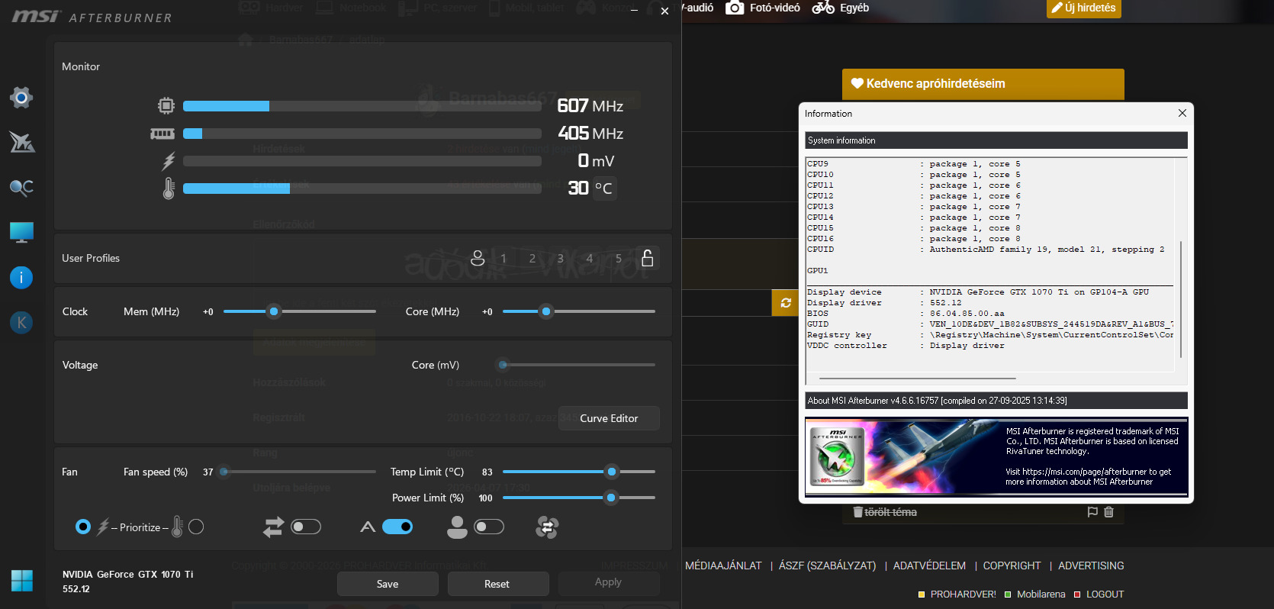Click the ÁSZF (SZABÁLYZAT) footer link
This screenshot has height=609, width=1274.
click(x=827, y=565)
